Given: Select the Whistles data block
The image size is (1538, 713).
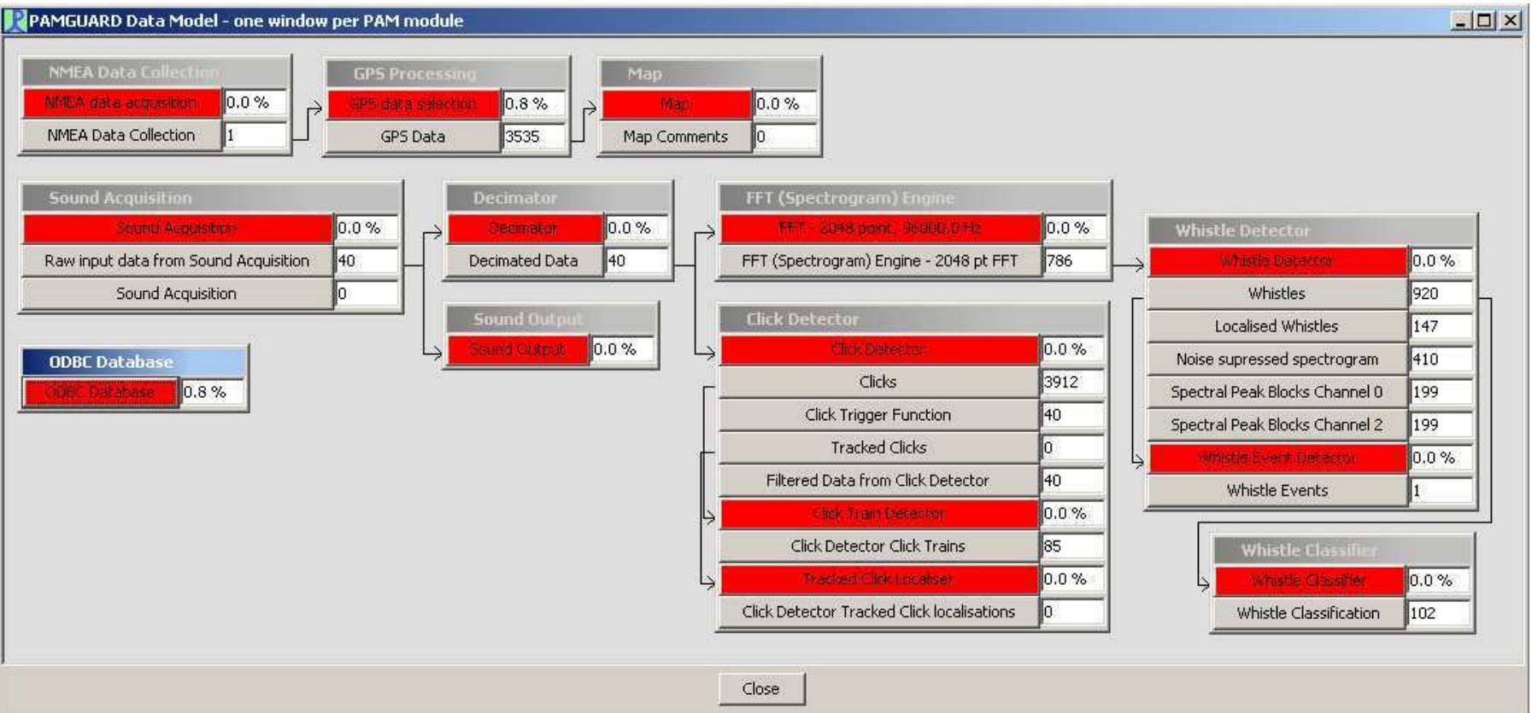Looking at the screenshot, I should tap(1277, 293).
